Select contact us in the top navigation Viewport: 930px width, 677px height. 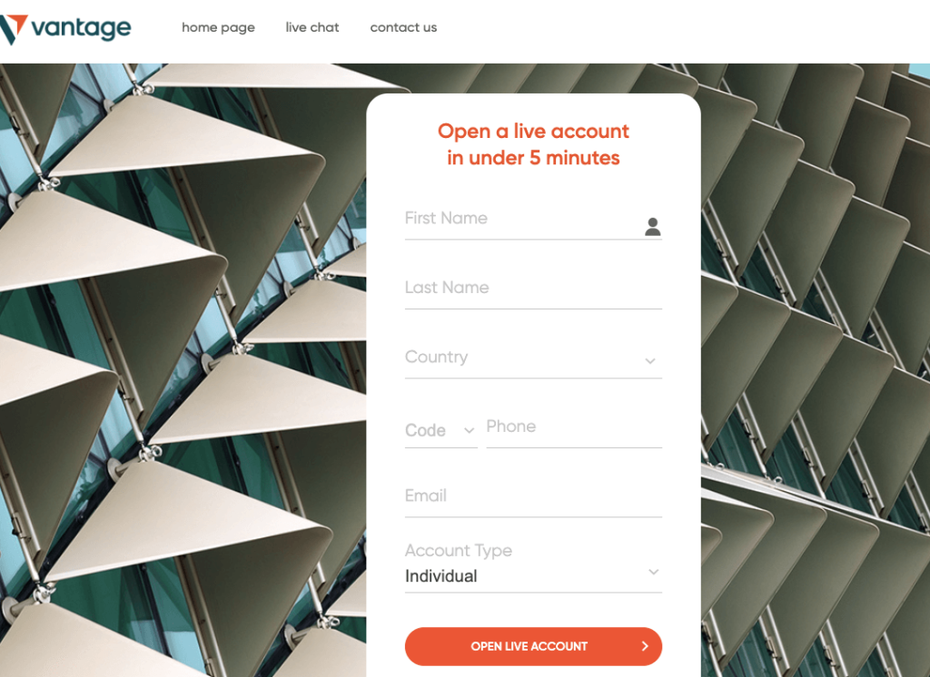pos(403,27)
